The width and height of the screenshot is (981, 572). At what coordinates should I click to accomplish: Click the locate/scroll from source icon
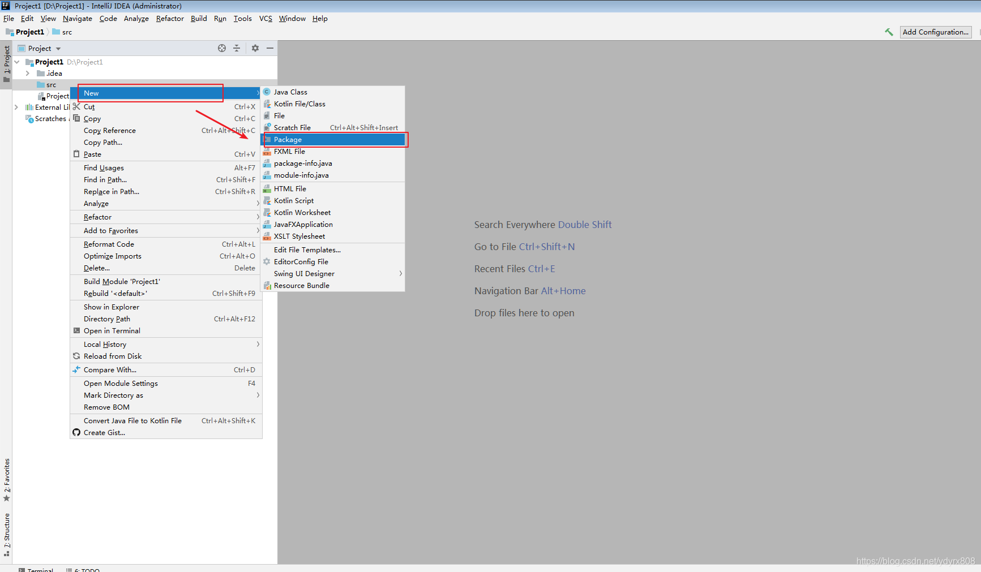pyautogui.click(x=222, y=48)
